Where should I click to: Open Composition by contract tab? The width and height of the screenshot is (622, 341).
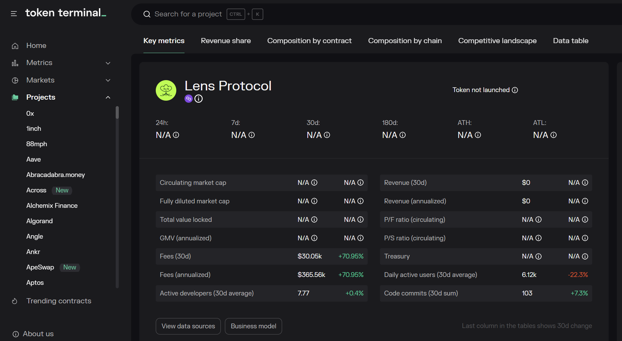point(309,41)
